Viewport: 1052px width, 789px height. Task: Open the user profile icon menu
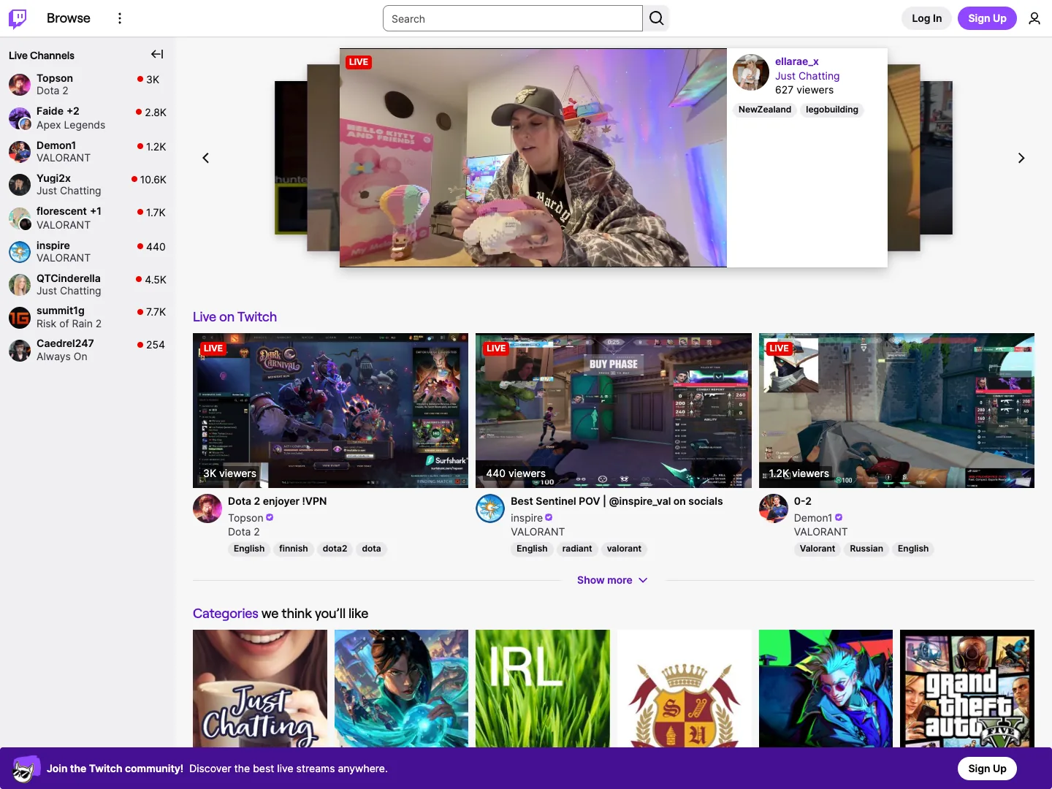[x=1034, y=18]
